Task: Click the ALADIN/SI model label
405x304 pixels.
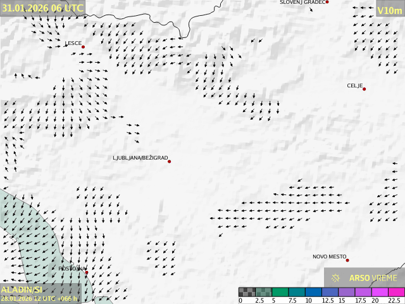Action: [x=22, y=289]
